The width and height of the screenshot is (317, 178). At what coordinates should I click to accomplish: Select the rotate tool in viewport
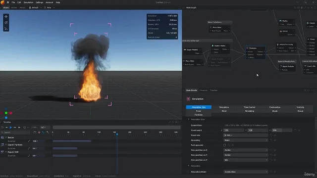pyautogui.click(x=6, y=23)
